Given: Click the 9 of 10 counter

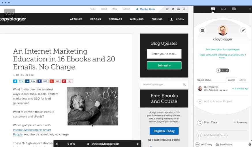Looking at the screenshot, I should [x=71, y=144].
